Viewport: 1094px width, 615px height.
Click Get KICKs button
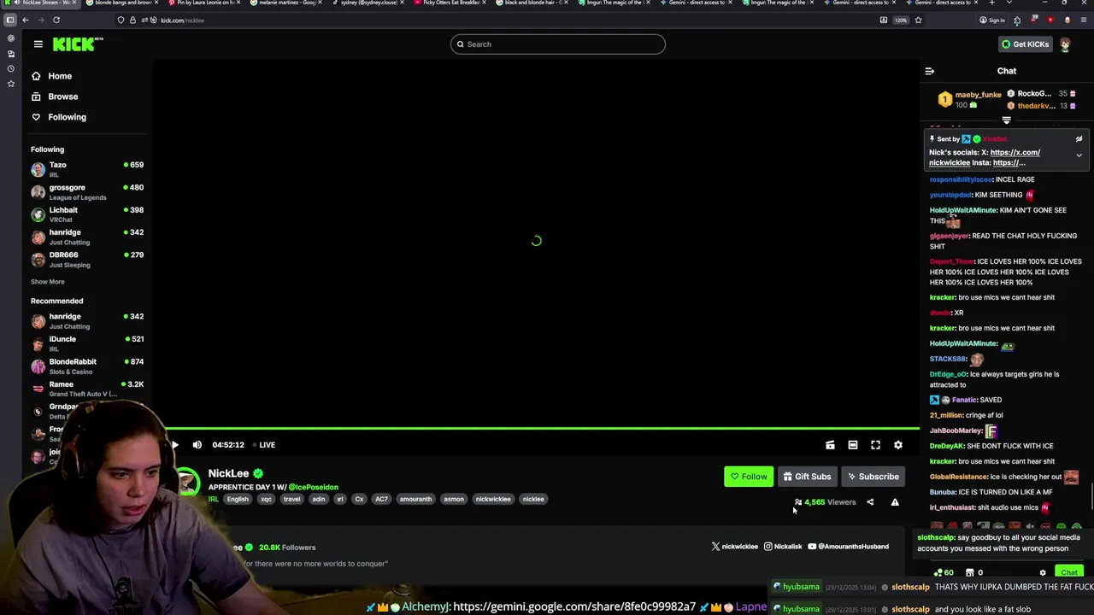(1025, 44)
